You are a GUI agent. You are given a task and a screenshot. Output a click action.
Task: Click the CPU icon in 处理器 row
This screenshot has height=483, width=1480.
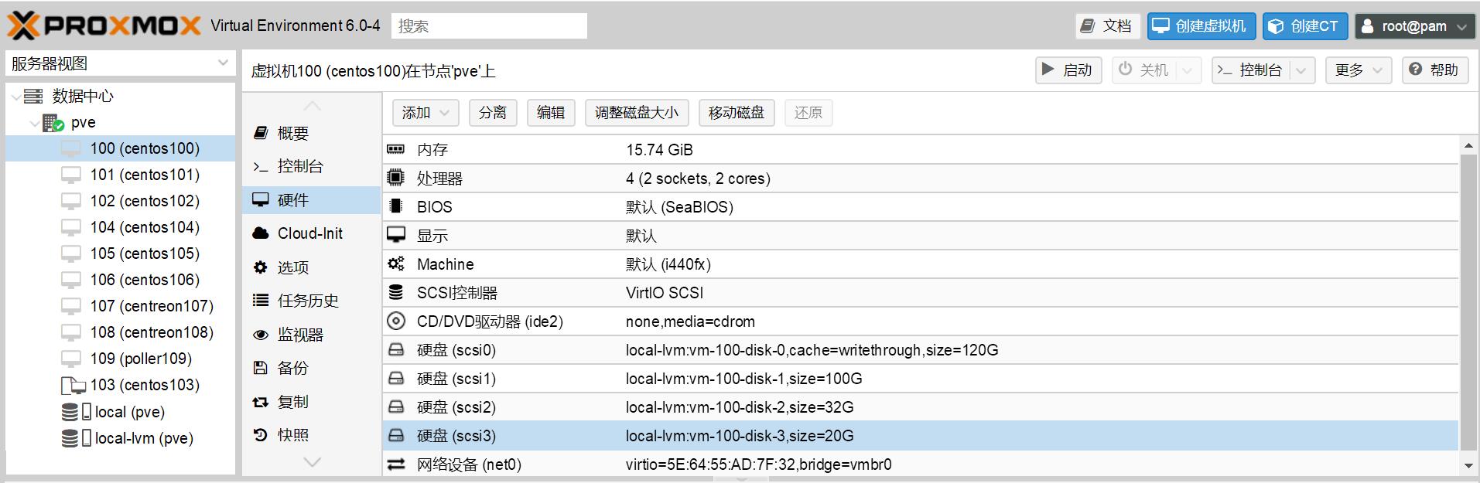click(395, 178)
